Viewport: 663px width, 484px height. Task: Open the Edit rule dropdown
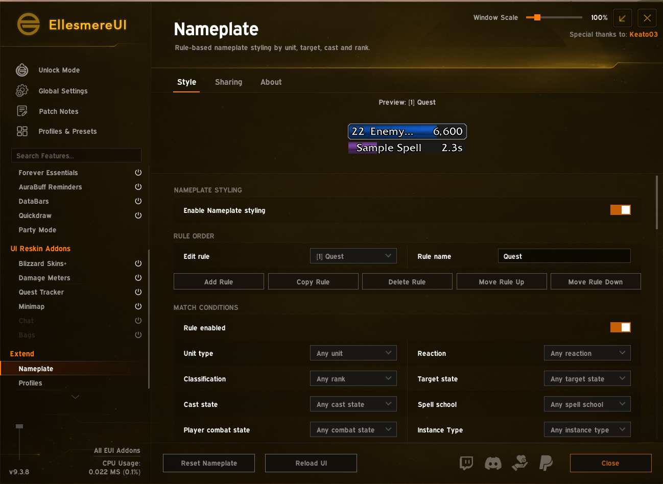pyautogui.click(x=353, y=256)
